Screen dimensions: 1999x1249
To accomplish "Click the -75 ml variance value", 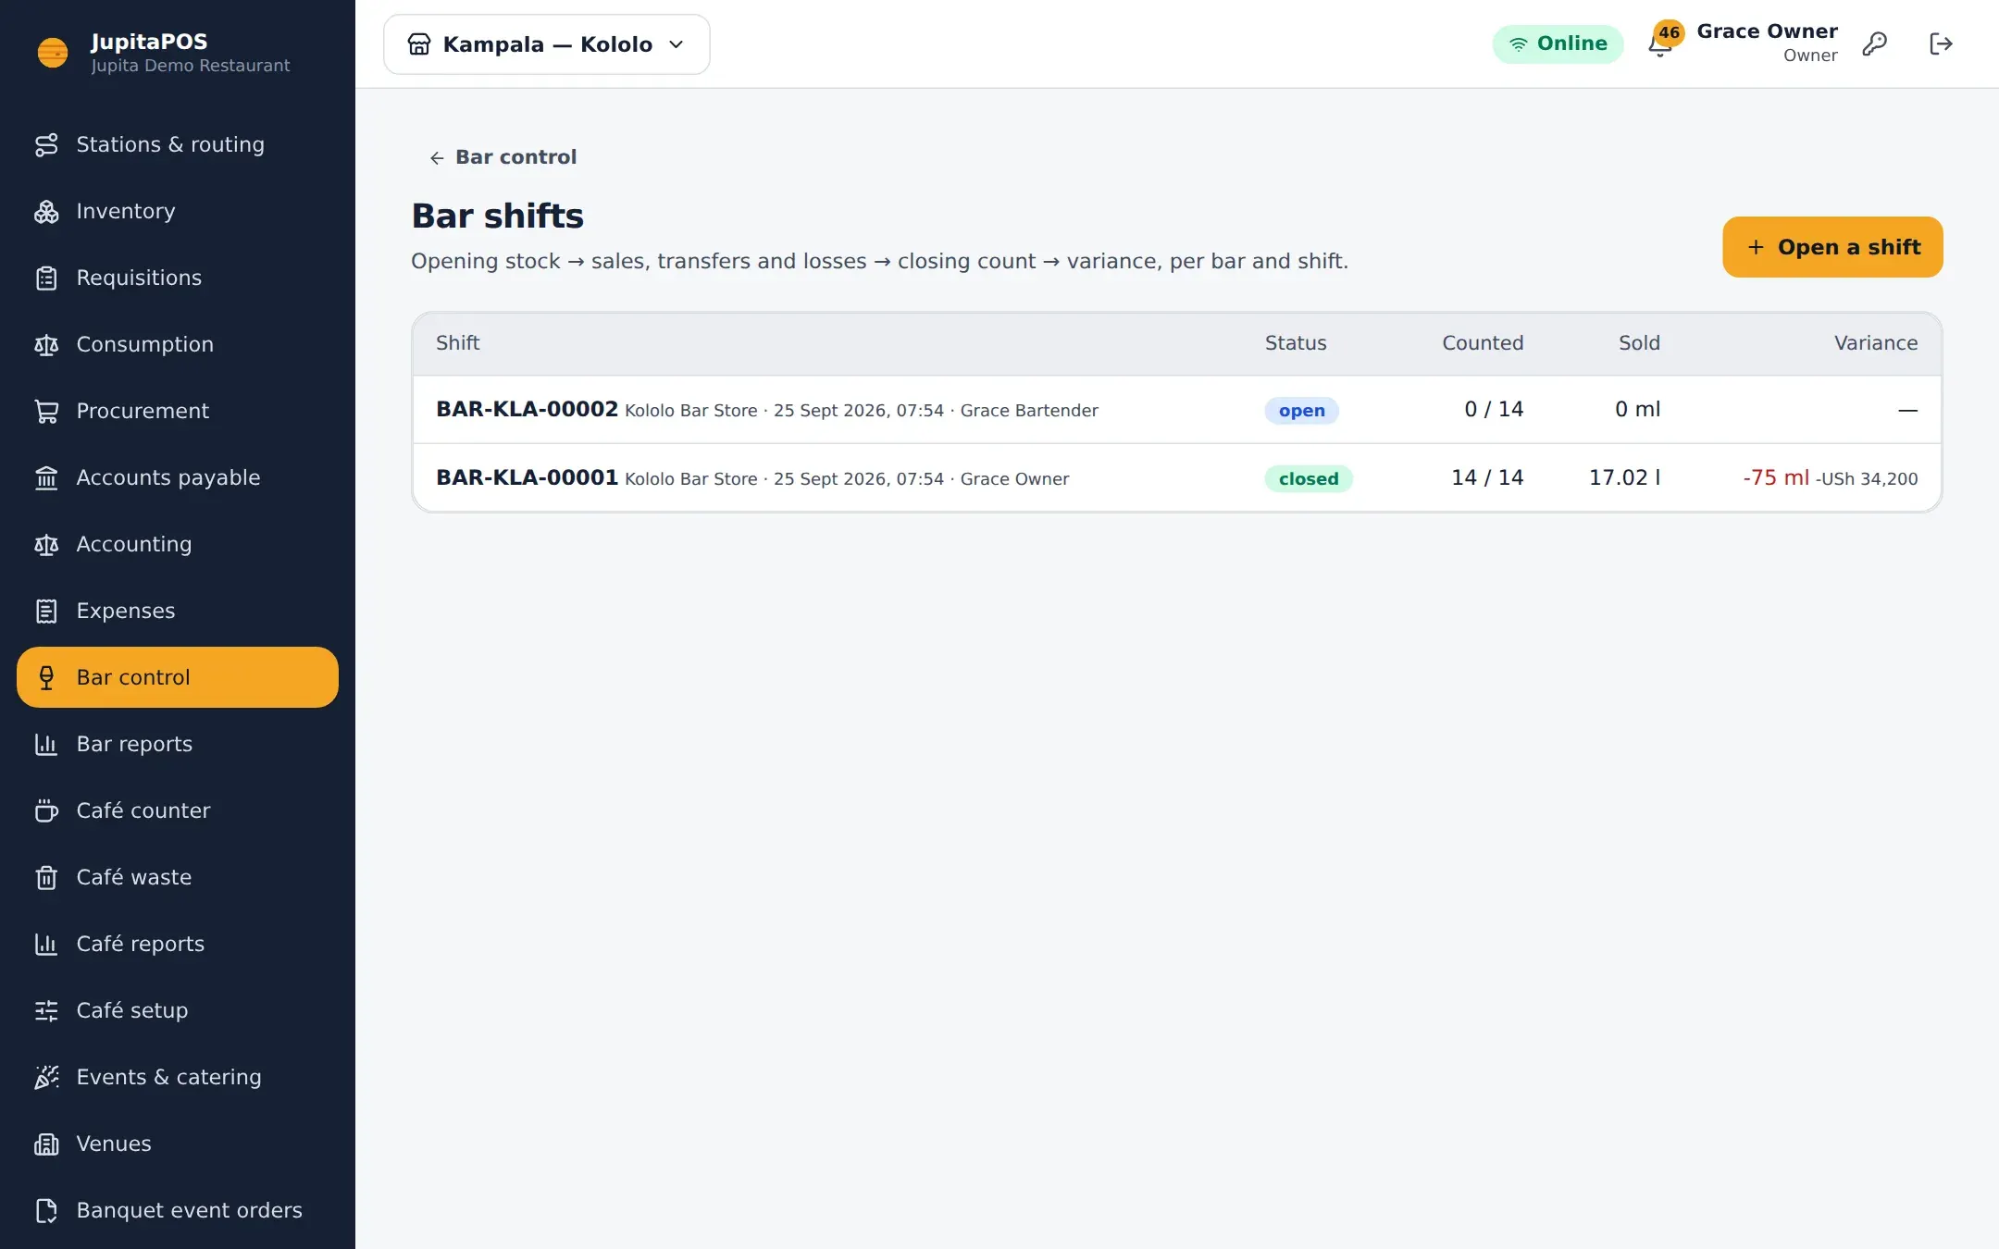I will point(1776,477).
